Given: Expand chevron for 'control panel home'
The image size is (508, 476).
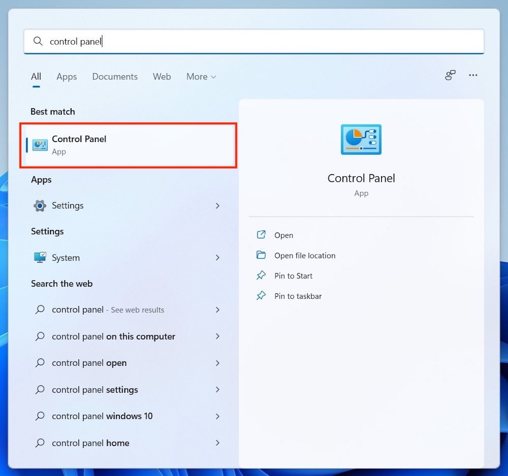Looking at the screenshot, I should [x=218, y=443].
